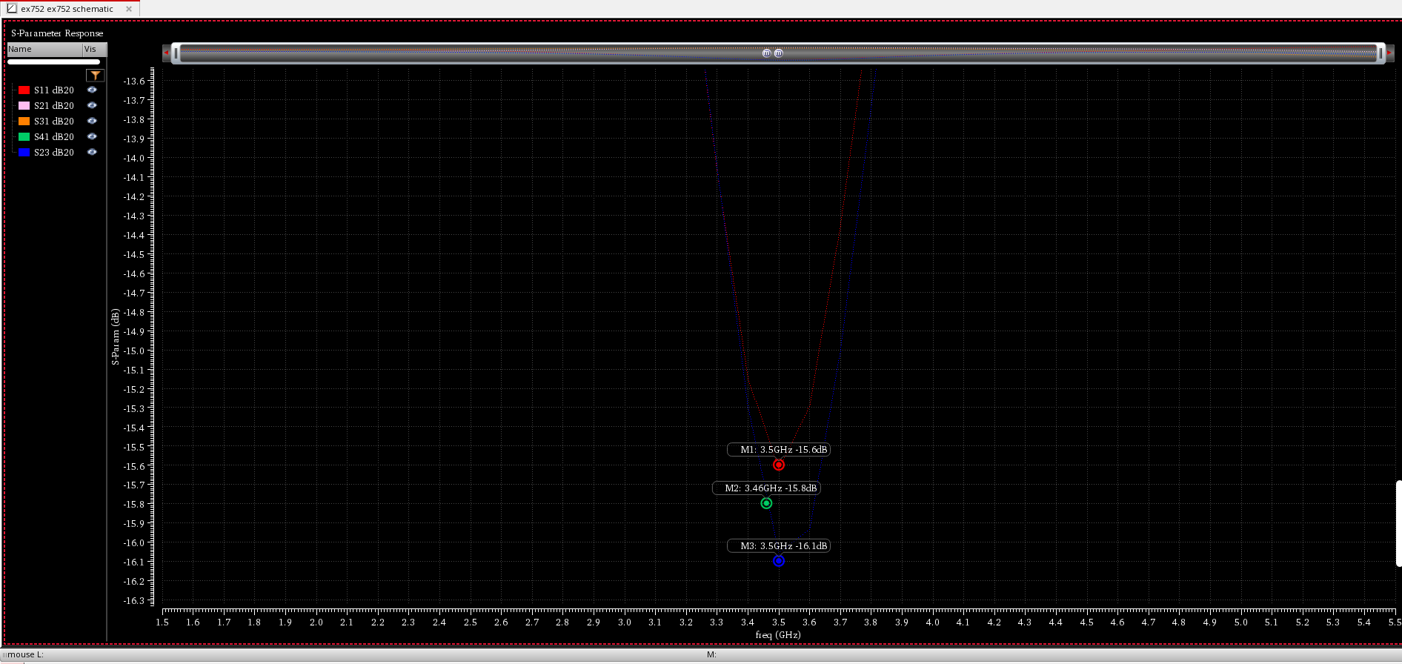The width and height of the screenshot is (1402, 664).
Task: Click the 'M:' status bar entry
Action: tap(711, 654)
